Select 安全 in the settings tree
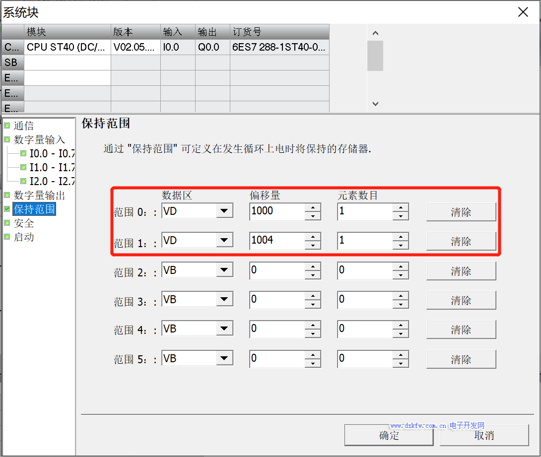This screenshot has width=541, height=457. (x=23, y=223)
